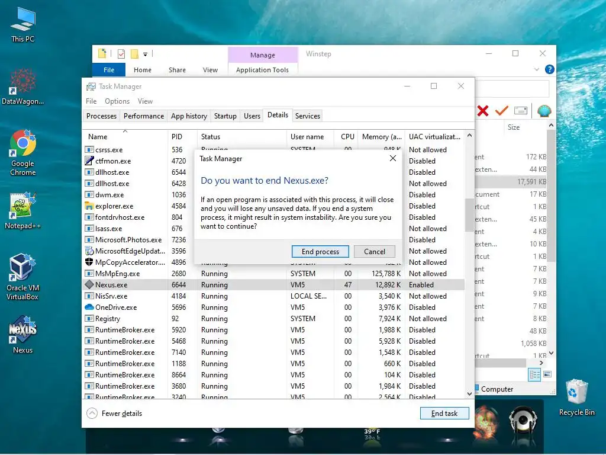
Task: Click Cancel in the dialog
Action: coord(375,251)
